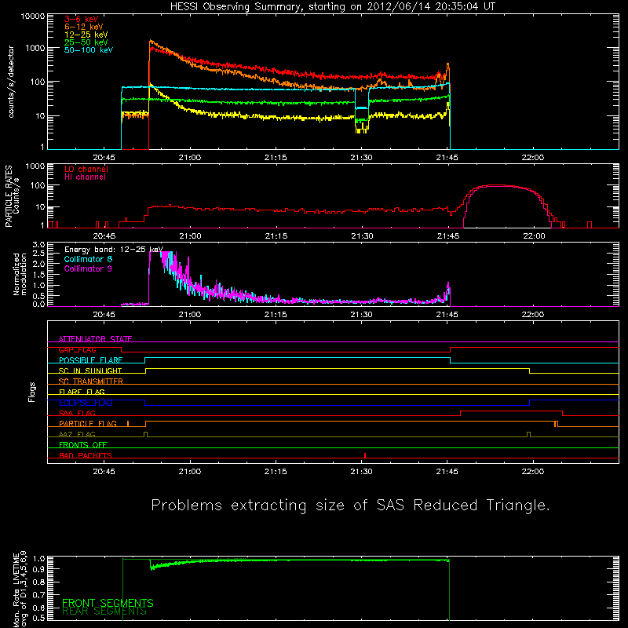Select the ECLIPSE_FLAG label
Viewport: 628px width, 628px height.
[86, 403]
